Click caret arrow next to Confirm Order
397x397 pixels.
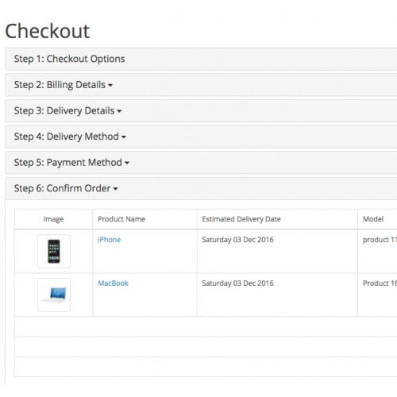(115, 189)
